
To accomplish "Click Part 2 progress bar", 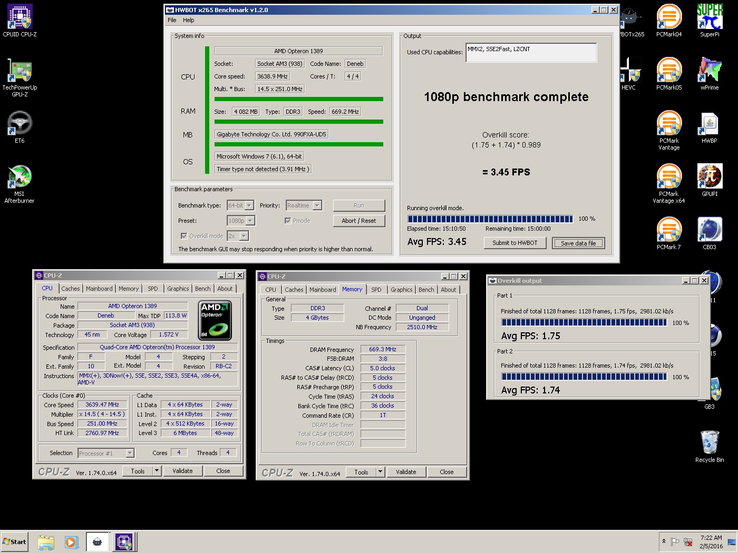I will click(584, 377).
